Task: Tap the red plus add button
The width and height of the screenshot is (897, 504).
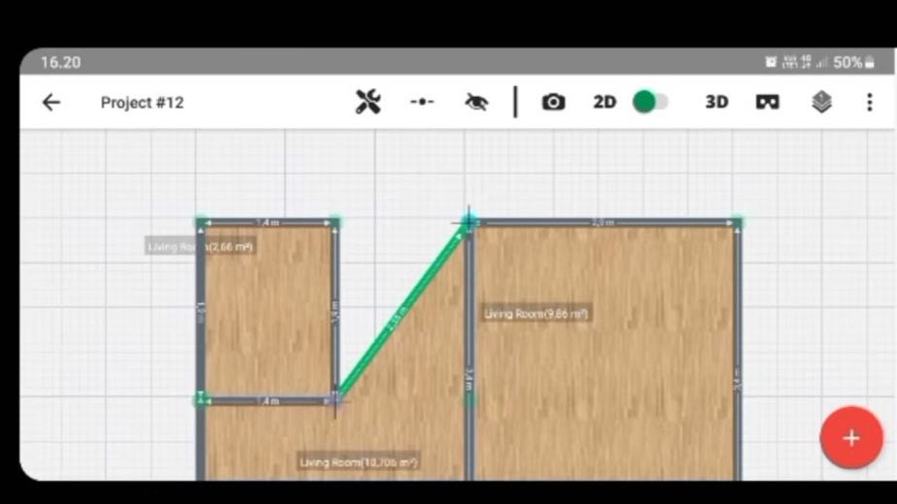Action: [851, 438]
